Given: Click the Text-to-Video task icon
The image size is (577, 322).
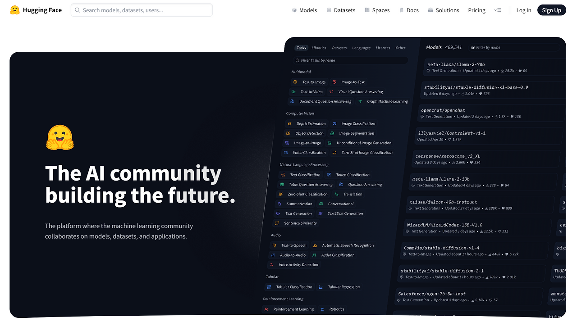Looking at the screenshot, I should coord(294,91).
